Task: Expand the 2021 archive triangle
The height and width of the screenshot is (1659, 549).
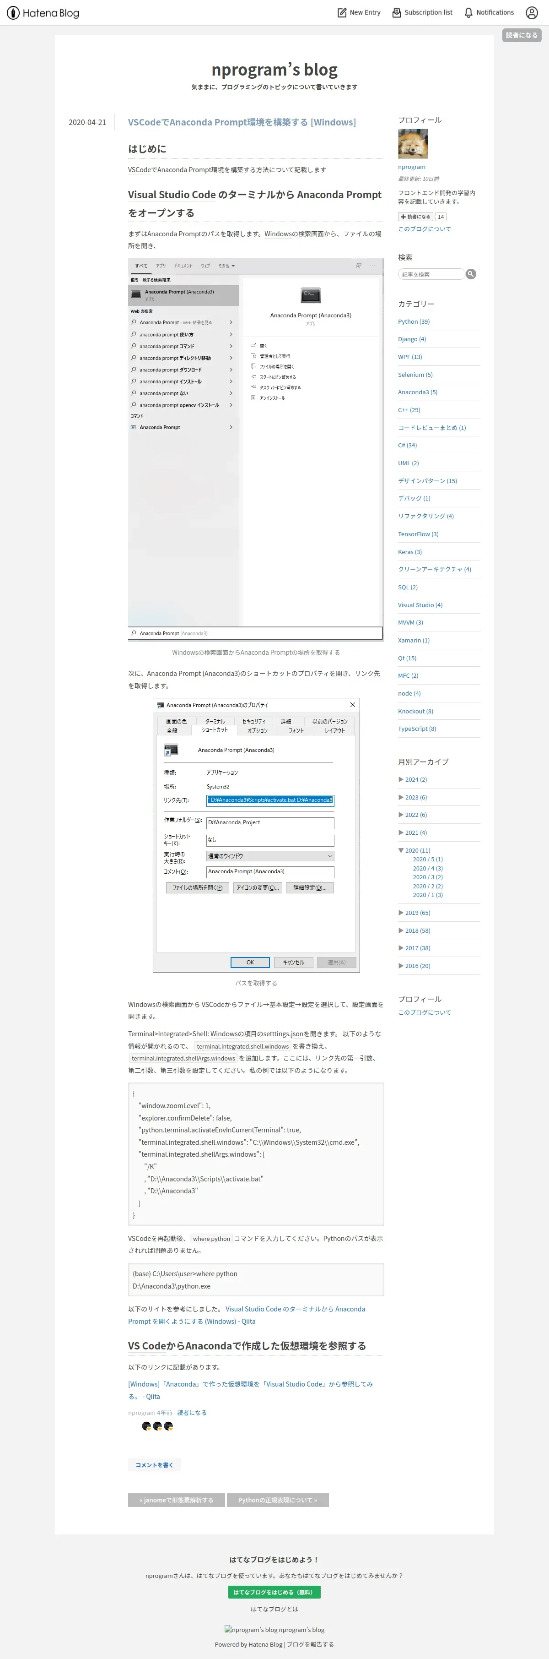Action: click(401, 833)
